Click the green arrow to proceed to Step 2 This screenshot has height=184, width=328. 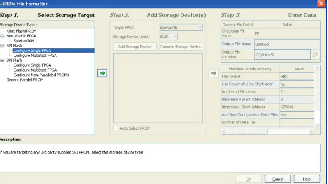(102, 73)
